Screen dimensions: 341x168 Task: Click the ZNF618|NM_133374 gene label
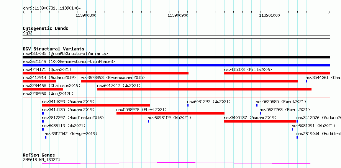(x=41, y=160)
